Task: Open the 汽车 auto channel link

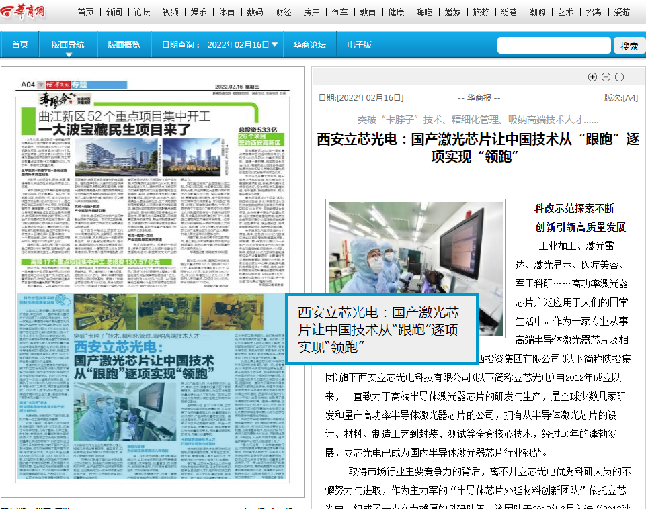Action: [340, 12]
